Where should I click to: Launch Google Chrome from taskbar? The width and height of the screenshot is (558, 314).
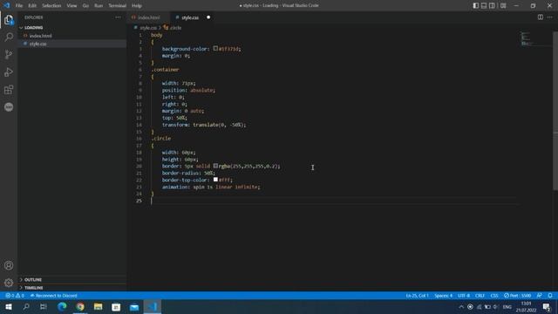click(80, 306)
